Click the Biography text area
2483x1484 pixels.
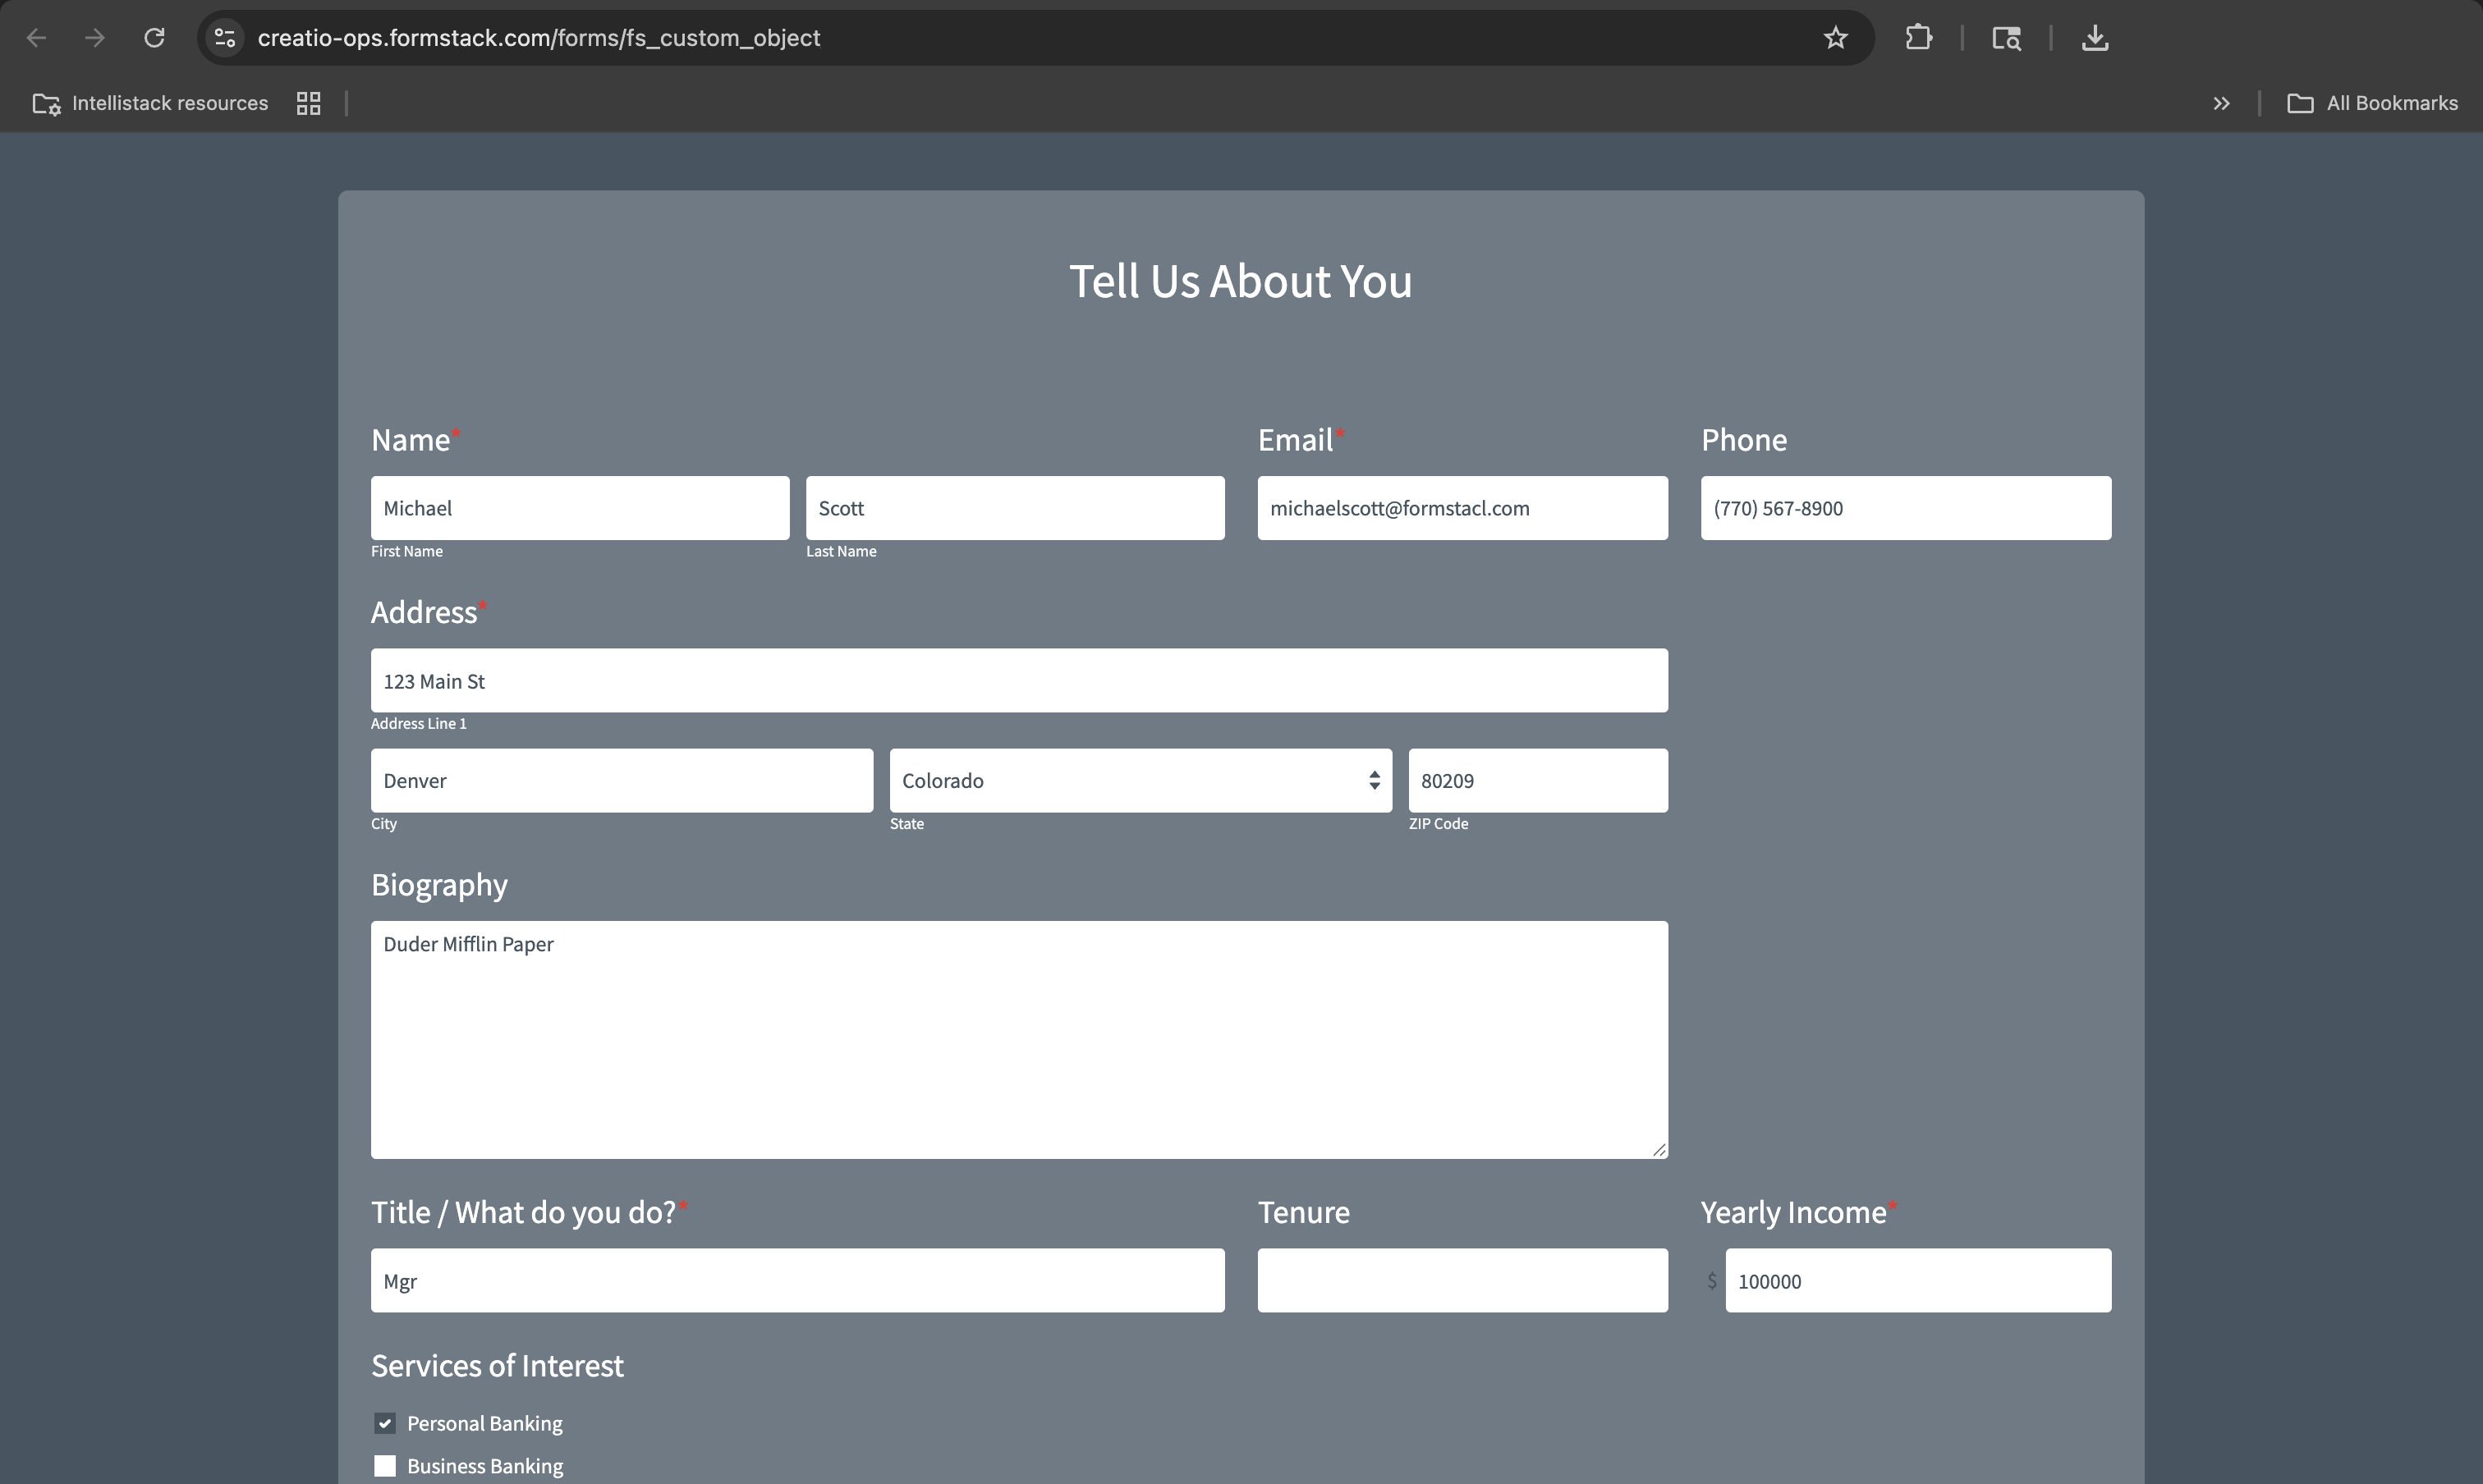(x=1020, y=1040)
